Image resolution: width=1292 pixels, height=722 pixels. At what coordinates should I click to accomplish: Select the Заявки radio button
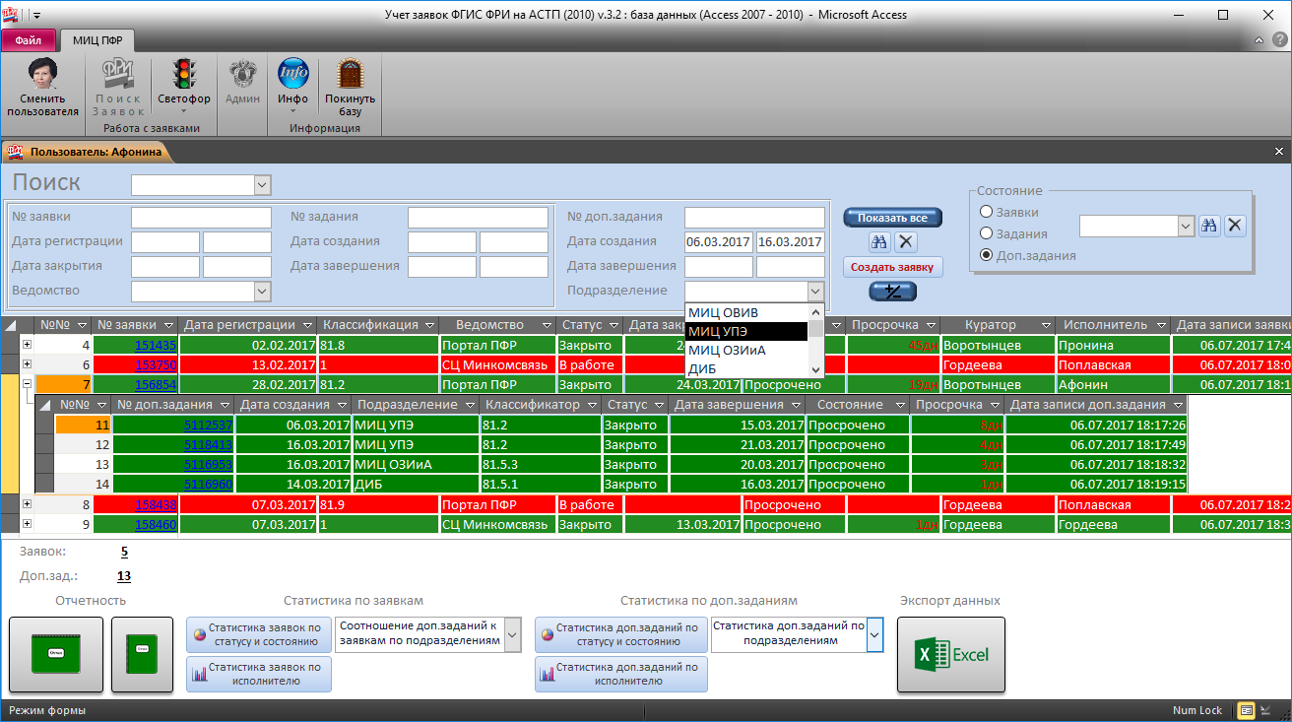tap(986, 212)
